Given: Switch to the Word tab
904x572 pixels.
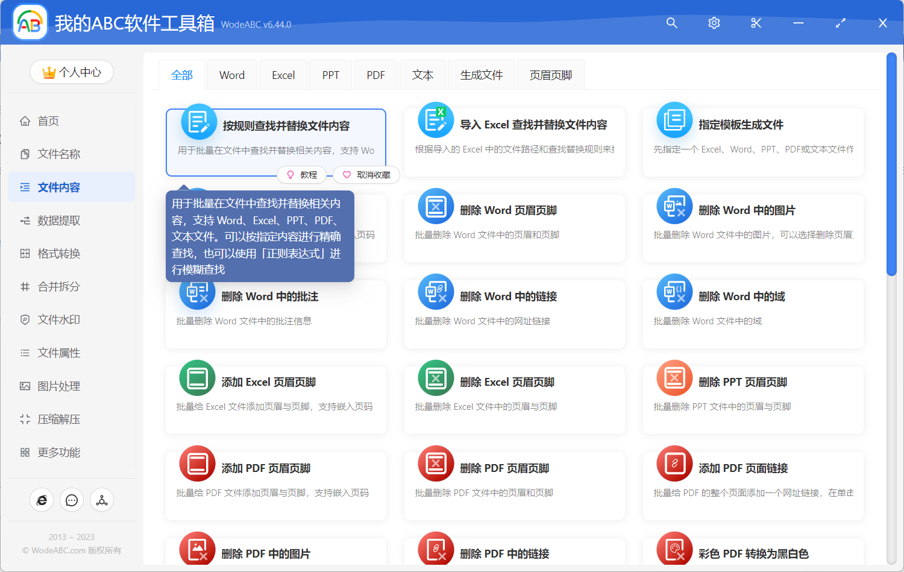Looking at the screenshot, I should click(x=231, y=74).
